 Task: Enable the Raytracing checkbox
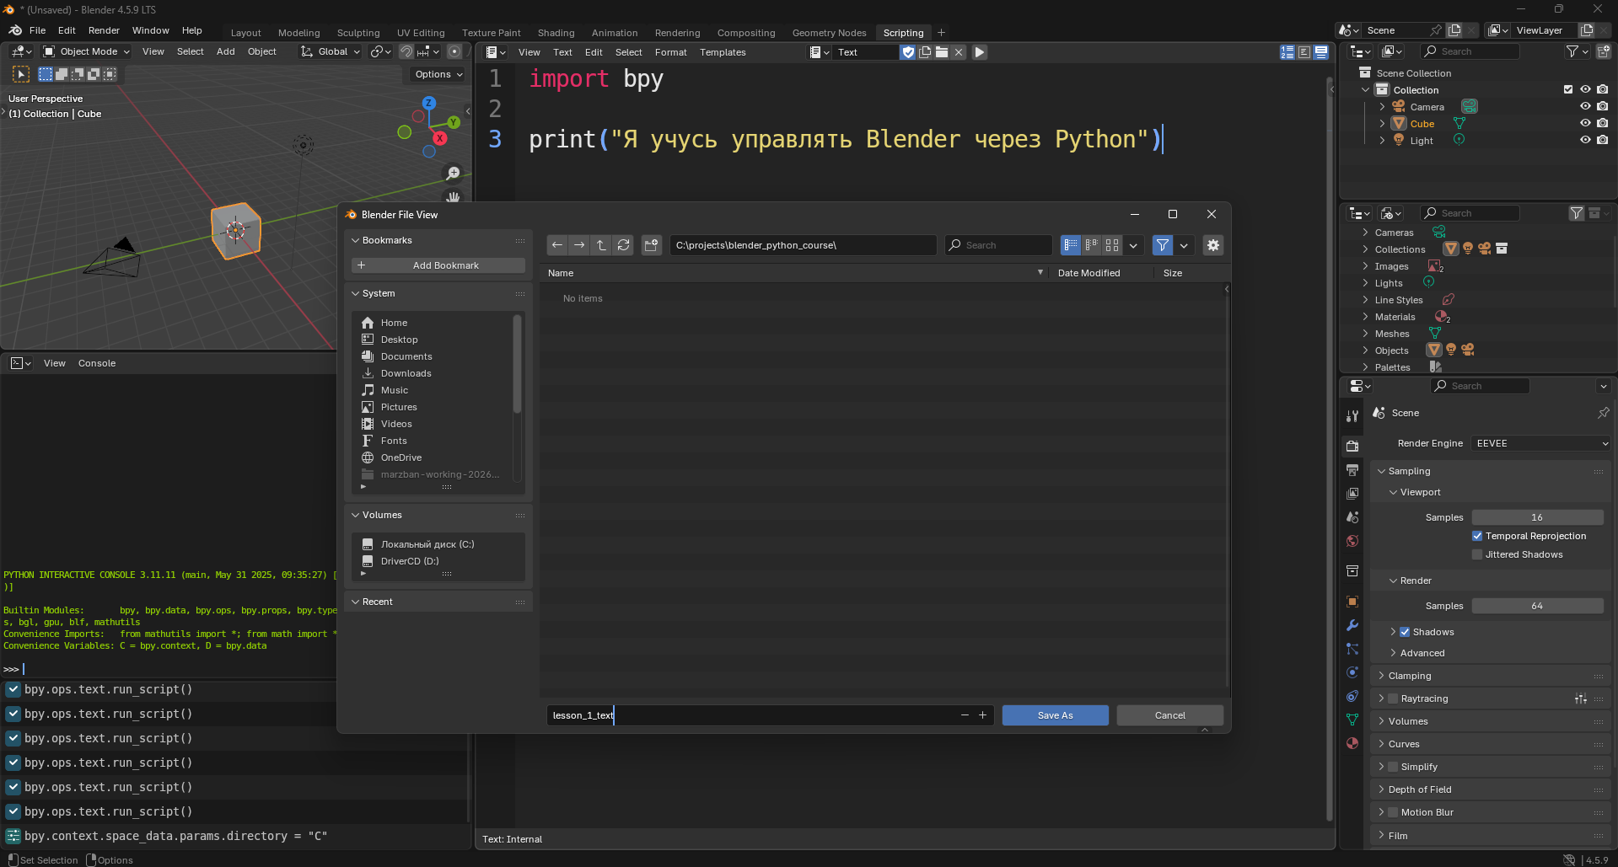pyautogui.click(x=1393, y=698)
